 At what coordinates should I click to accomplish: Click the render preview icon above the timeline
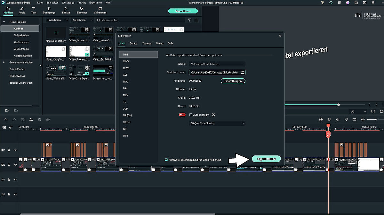(321, 120)
